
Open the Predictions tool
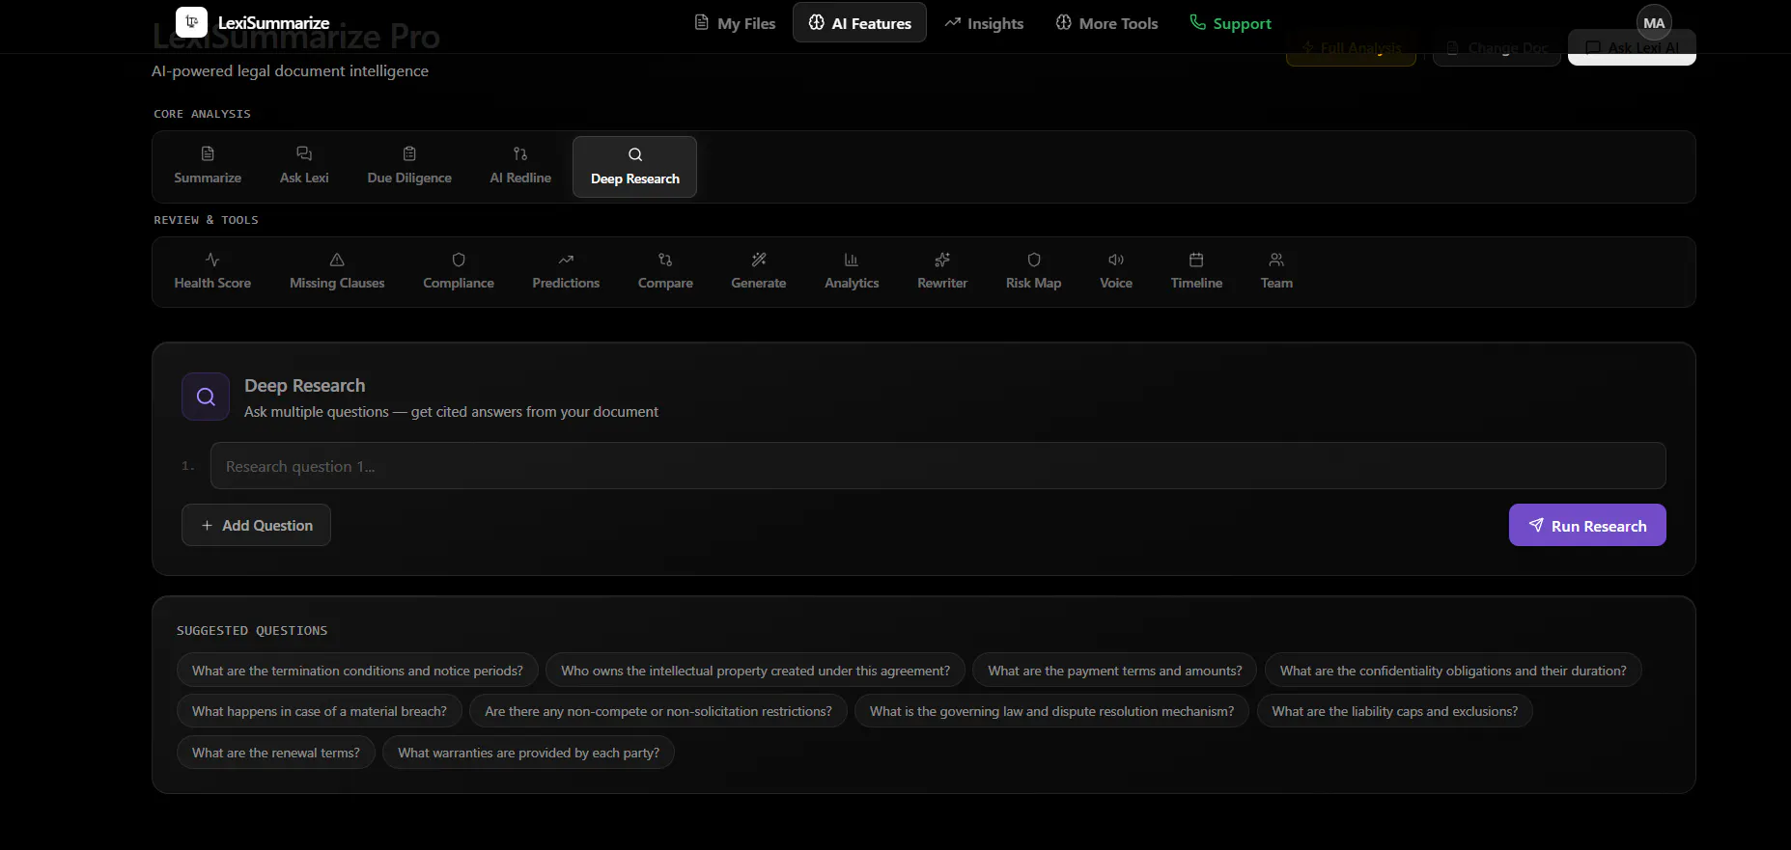(x=566, y=271)
